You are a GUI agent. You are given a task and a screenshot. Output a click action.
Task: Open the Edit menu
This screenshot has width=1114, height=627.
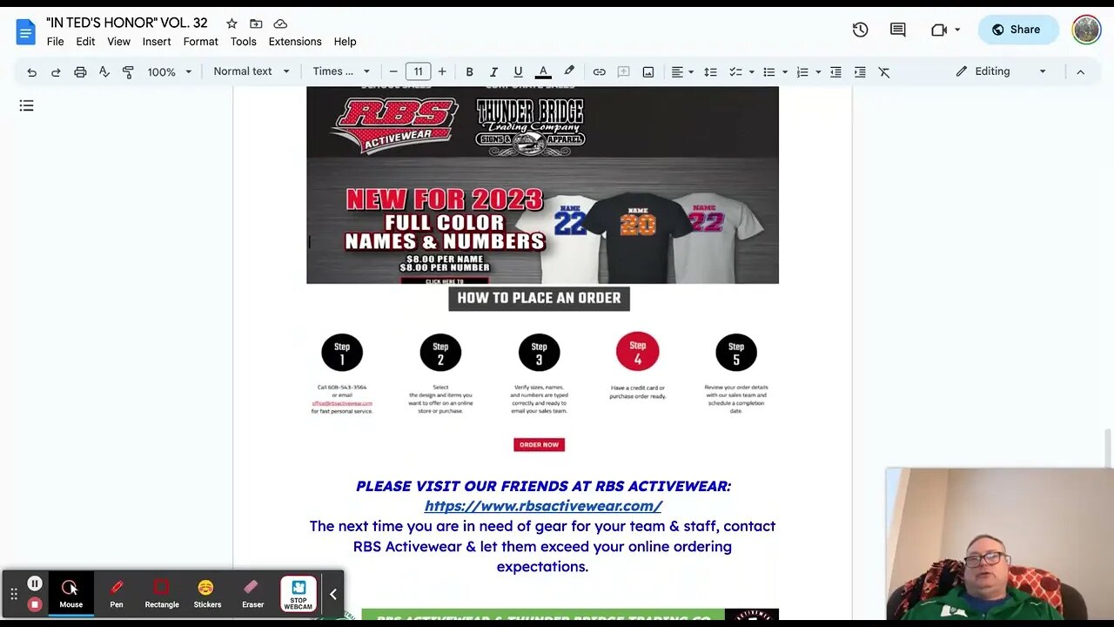(x=85, y=42)
